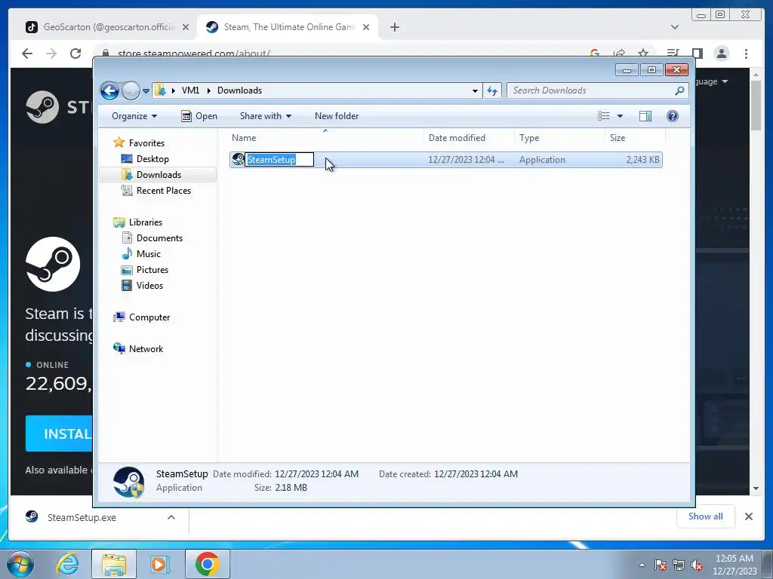The image size is (773, 579).
Task: Select Downloads under Favorites
Action: click(159, 175)
